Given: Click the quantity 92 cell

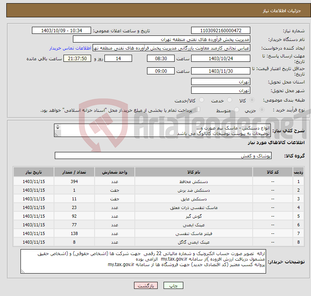Looking at the screenshot, I should point(74,216).
